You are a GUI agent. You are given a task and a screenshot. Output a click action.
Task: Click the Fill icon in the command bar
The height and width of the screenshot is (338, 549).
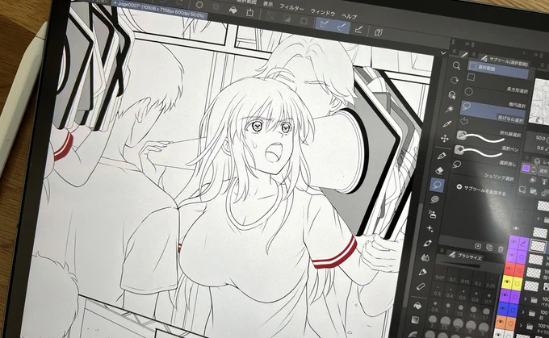(233, 10)
